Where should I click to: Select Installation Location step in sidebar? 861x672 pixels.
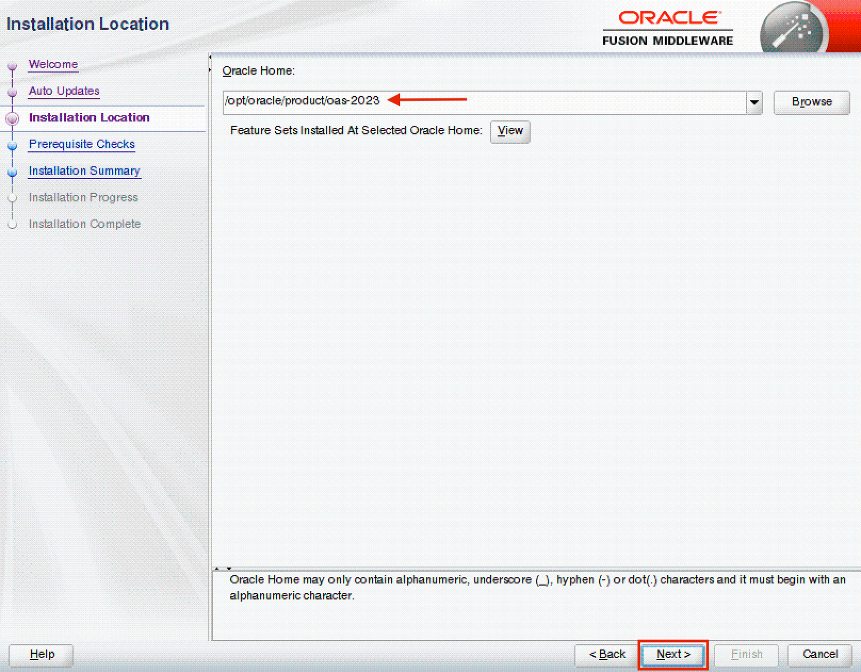[89, 118]
